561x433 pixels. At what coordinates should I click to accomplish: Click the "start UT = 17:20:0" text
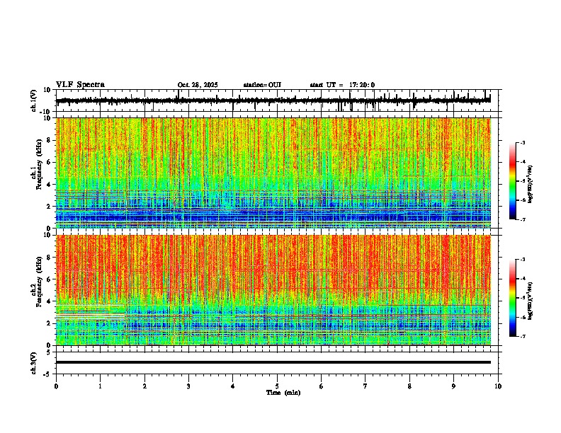click(x=342, y=85)
